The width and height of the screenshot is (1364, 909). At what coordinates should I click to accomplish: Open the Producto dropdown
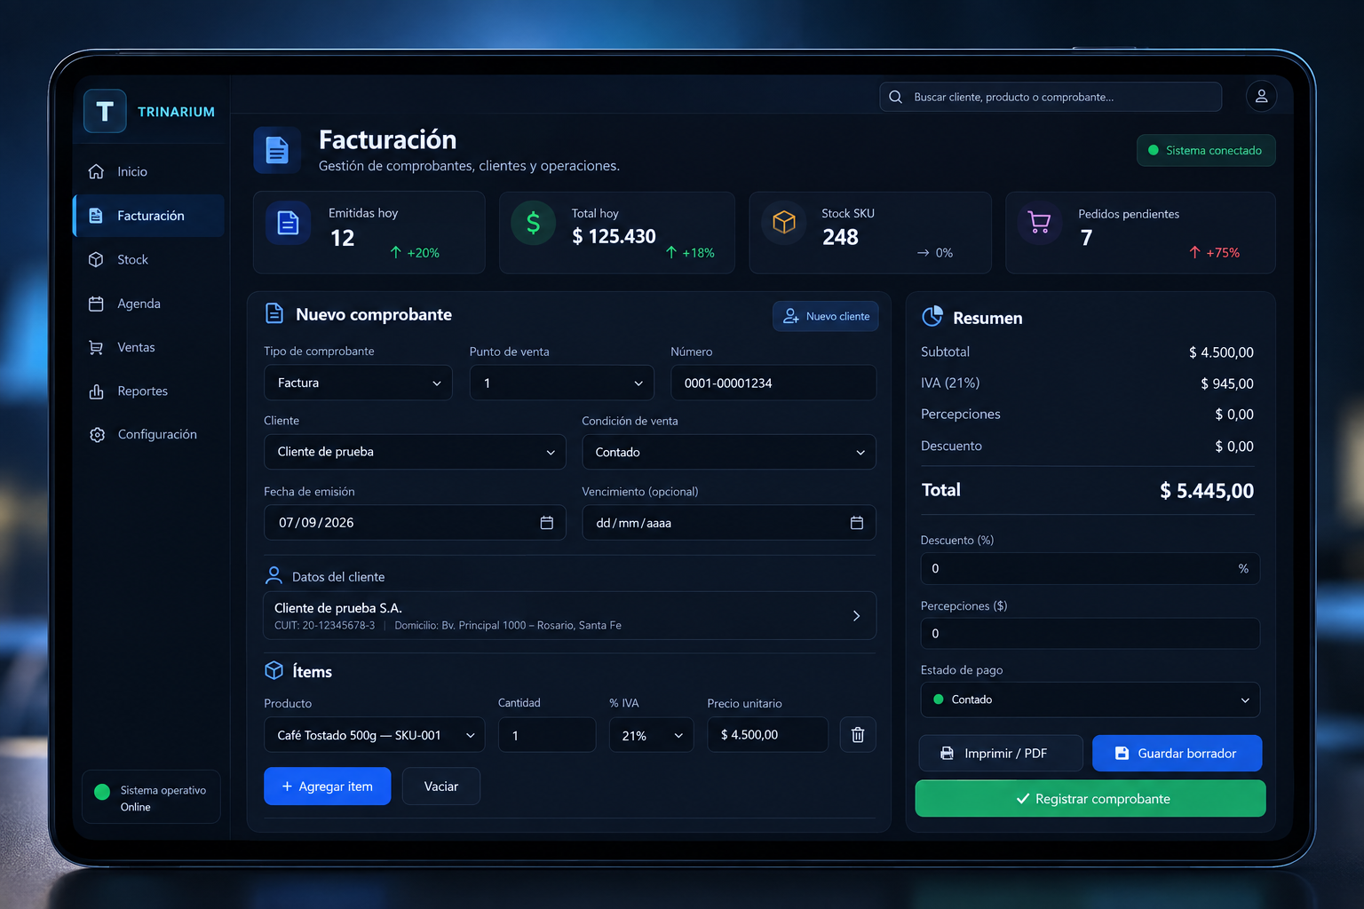click(375, 735)
